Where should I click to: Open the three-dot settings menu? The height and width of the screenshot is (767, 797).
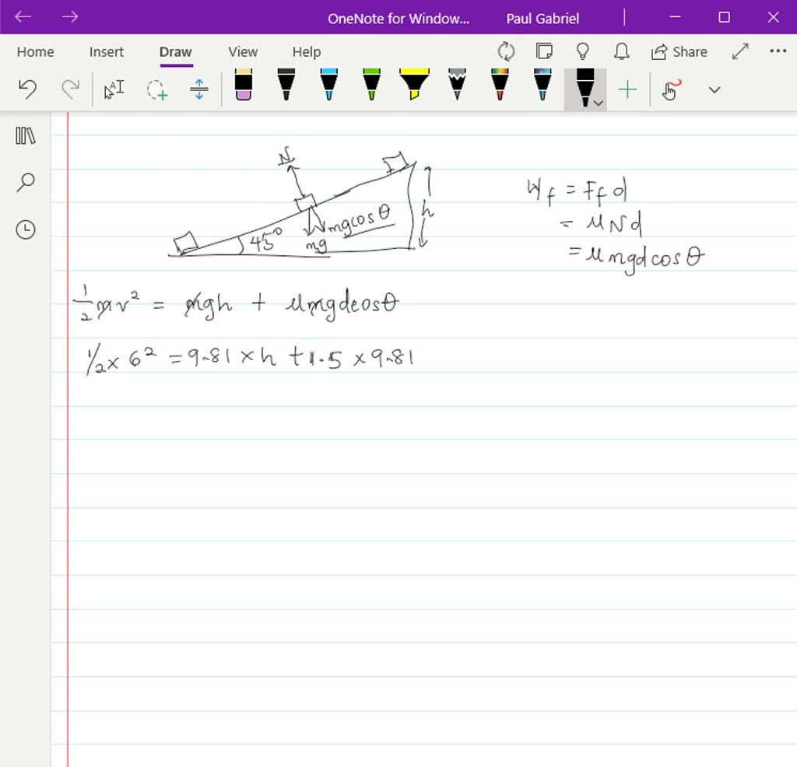778,51
